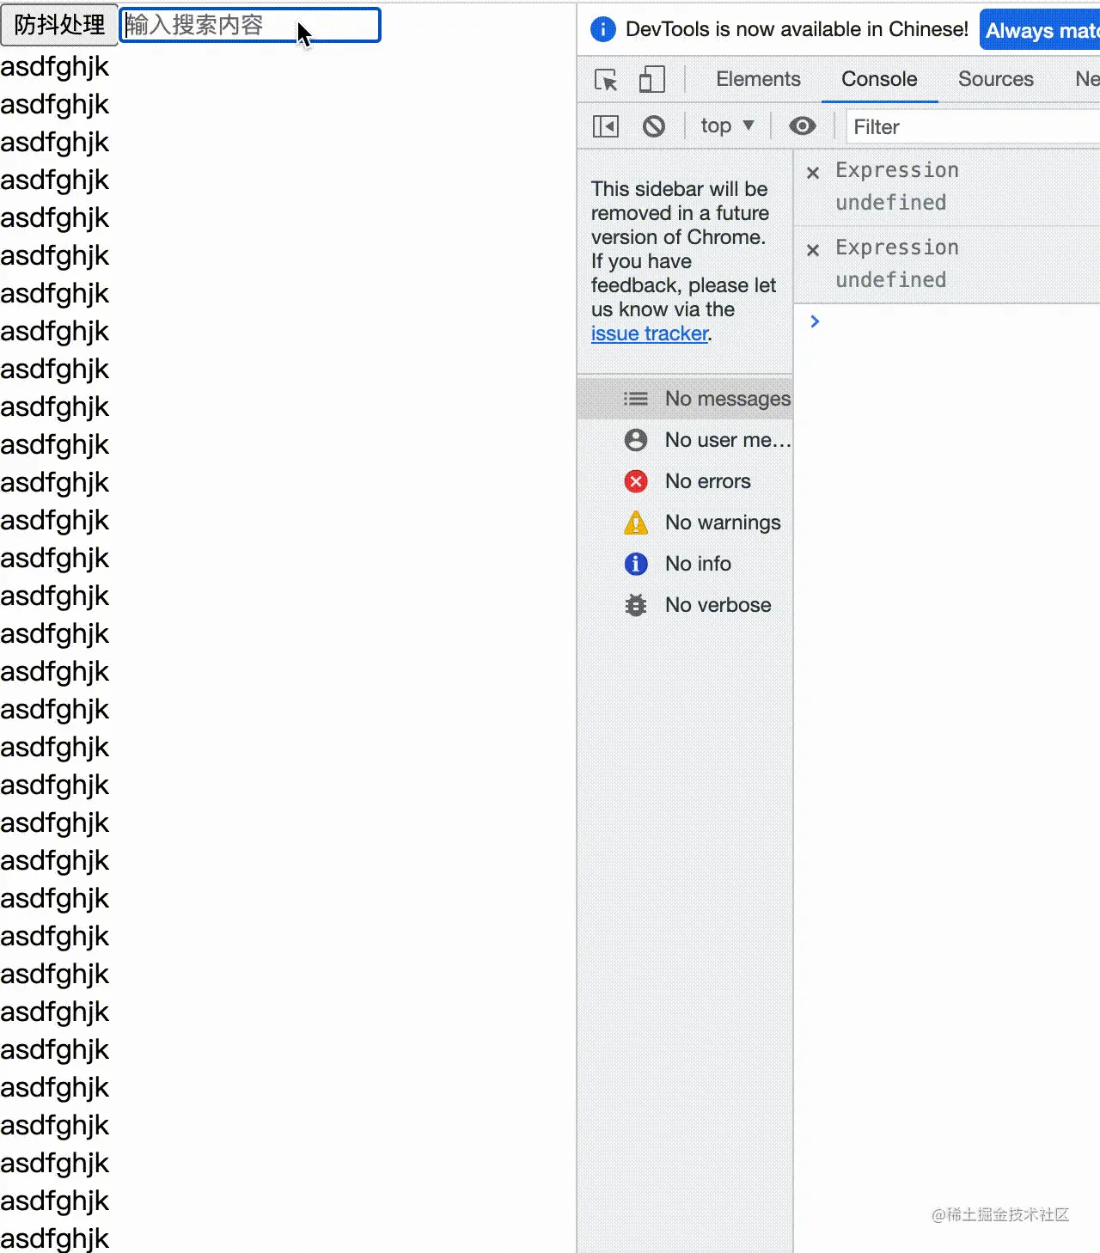Viewport: 1100px width, 1253px height.
Task: Open the issue tracker link
Action: pos(650,333)
